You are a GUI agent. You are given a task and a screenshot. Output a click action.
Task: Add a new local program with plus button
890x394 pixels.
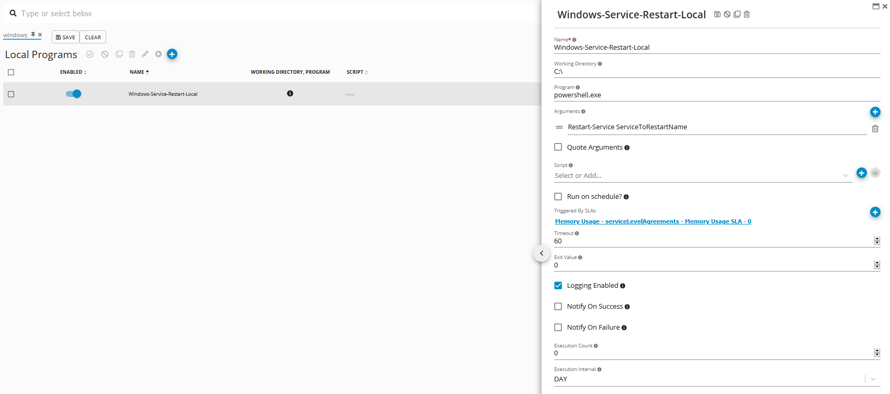(172, 54)
